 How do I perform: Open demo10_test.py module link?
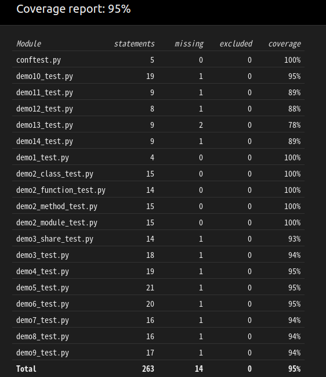(x=45, y=76)
